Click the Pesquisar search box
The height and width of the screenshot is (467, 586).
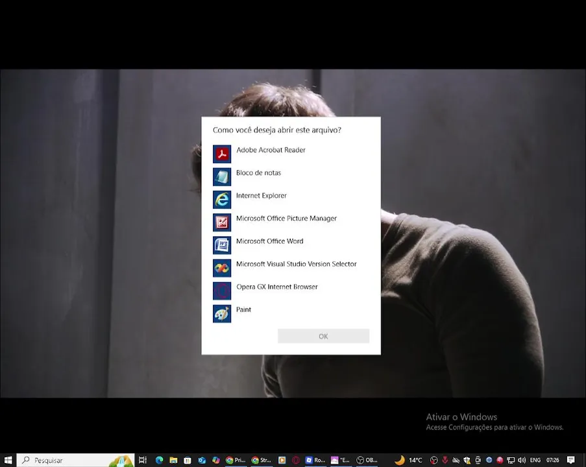click(x=75, y=461)
